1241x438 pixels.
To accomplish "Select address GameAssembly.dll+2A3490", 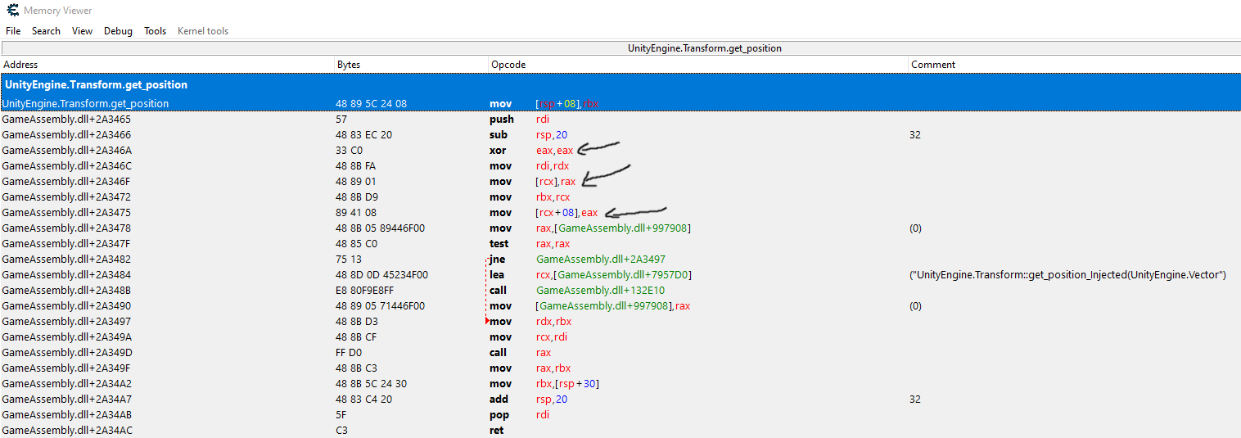I will pyautogui.click(x=66, y=306).
